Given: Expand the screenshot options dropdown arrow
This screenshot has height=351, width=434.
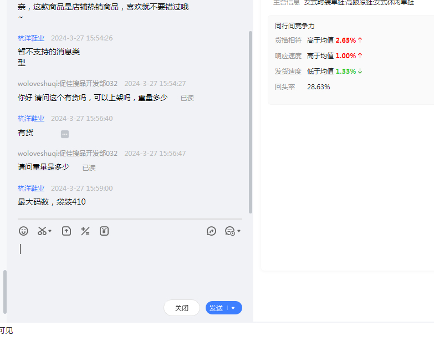Looking at the screenshot, I should pyautogui.click(x=50, y=231).
